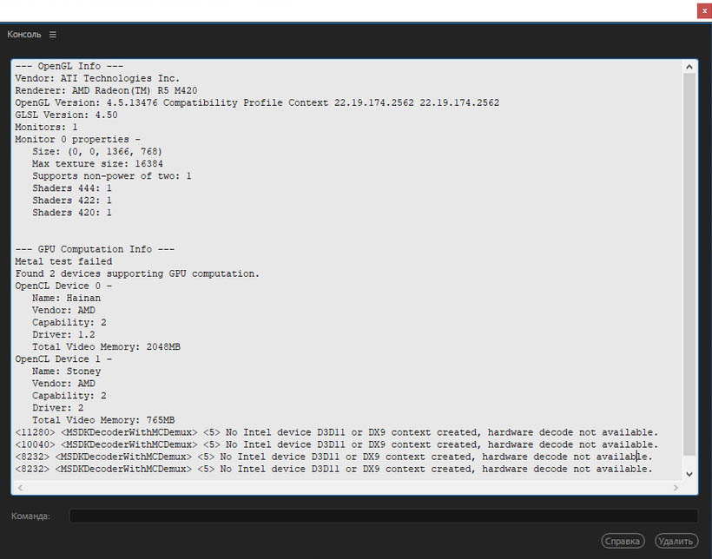The height and width of the screenshot is (559, 712).
Task: Click the 'Name: Hainan' line
Action: [x=66, y=299]
